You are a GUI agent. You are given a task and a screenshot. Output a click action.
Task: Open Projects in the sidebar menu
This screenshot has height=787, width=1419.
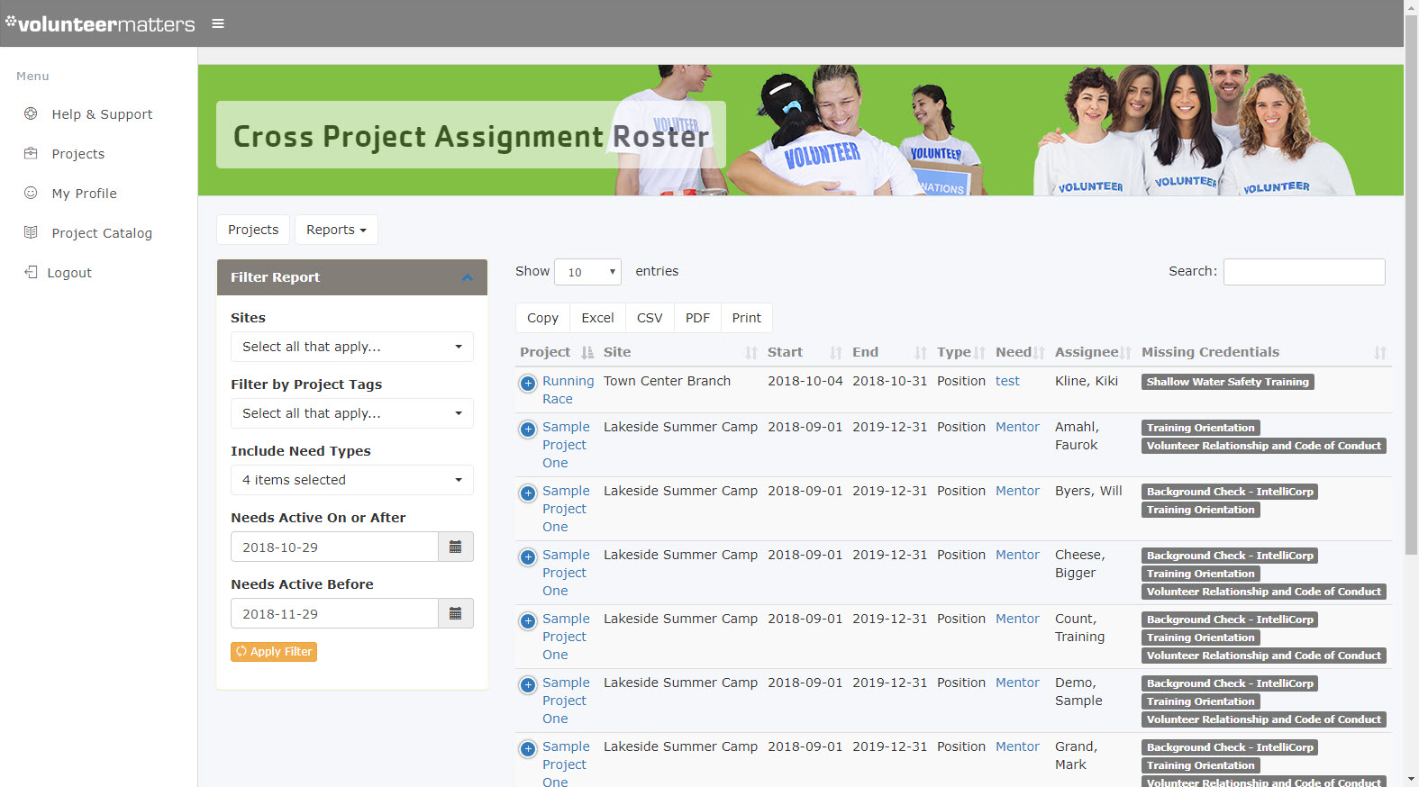(x=78, y=154)
